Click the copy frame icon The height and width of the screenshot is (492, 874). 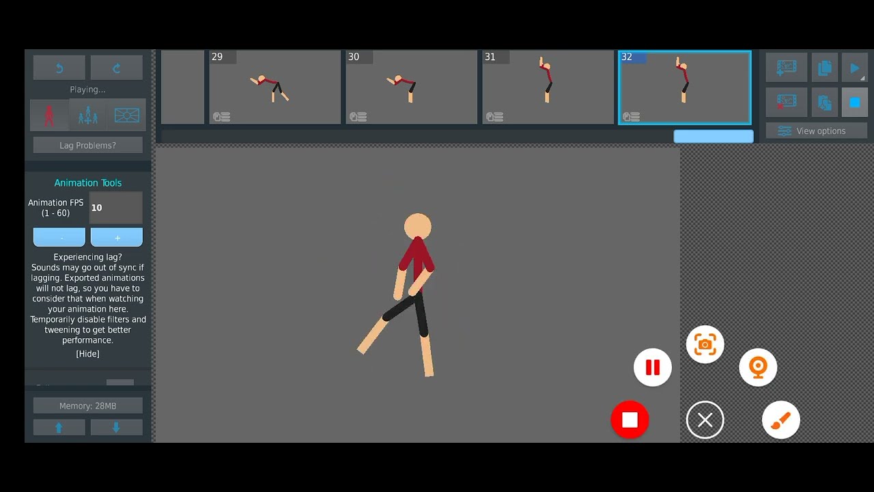[825, 68]
